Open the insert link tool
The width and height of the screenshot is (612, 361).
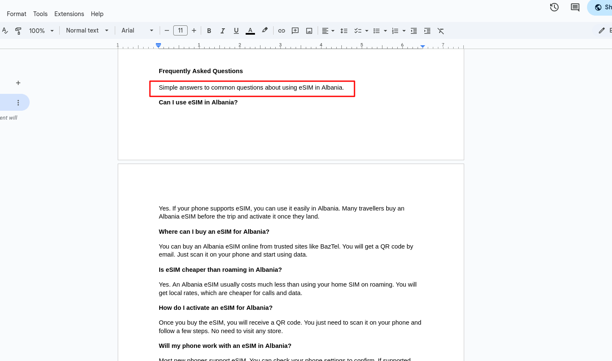tap(282, 31)
